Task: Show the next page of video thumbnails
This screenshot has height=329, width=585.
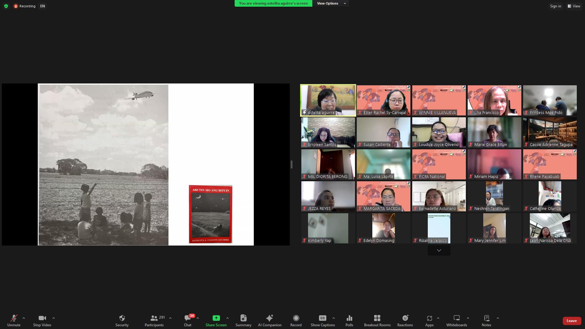Action: [x=439, y=250]
